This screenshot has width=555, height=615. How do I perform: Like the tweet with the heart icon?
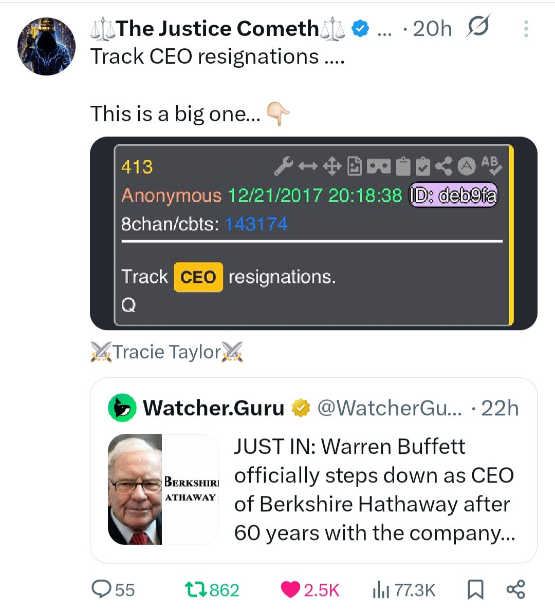pos(290,589)
